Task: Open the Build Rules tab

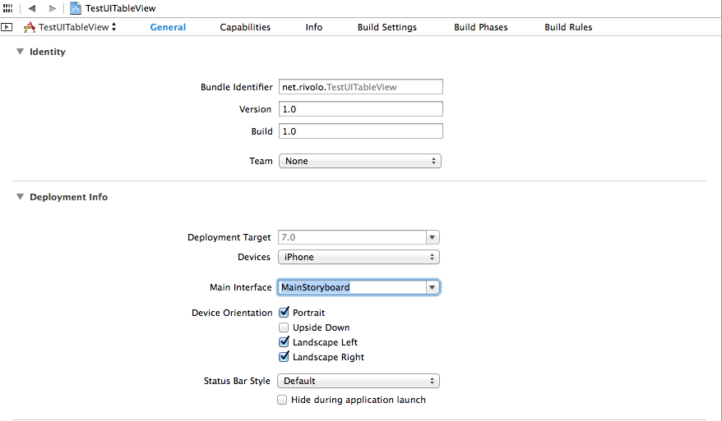Action: [568, 27]
